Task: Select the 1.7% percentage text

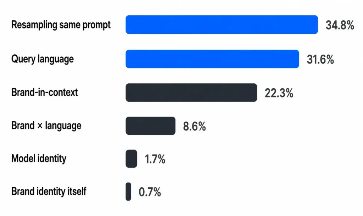Action: [x=155, y=159]
